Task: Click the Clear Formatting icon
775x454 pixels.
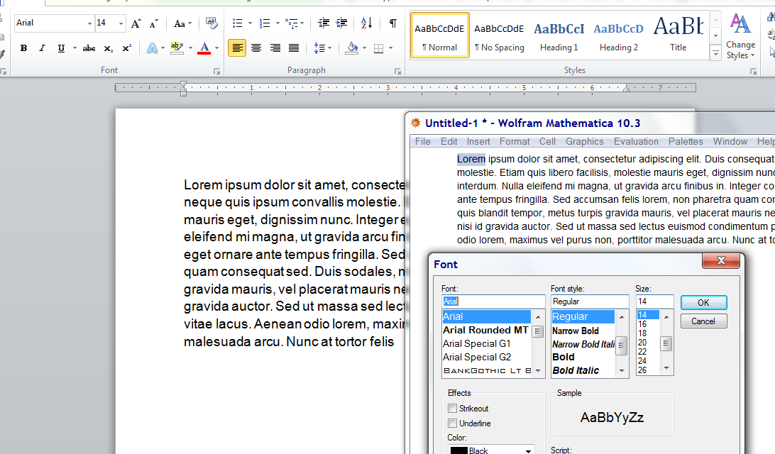Action: pyautogui.click(x=211, y=23)
